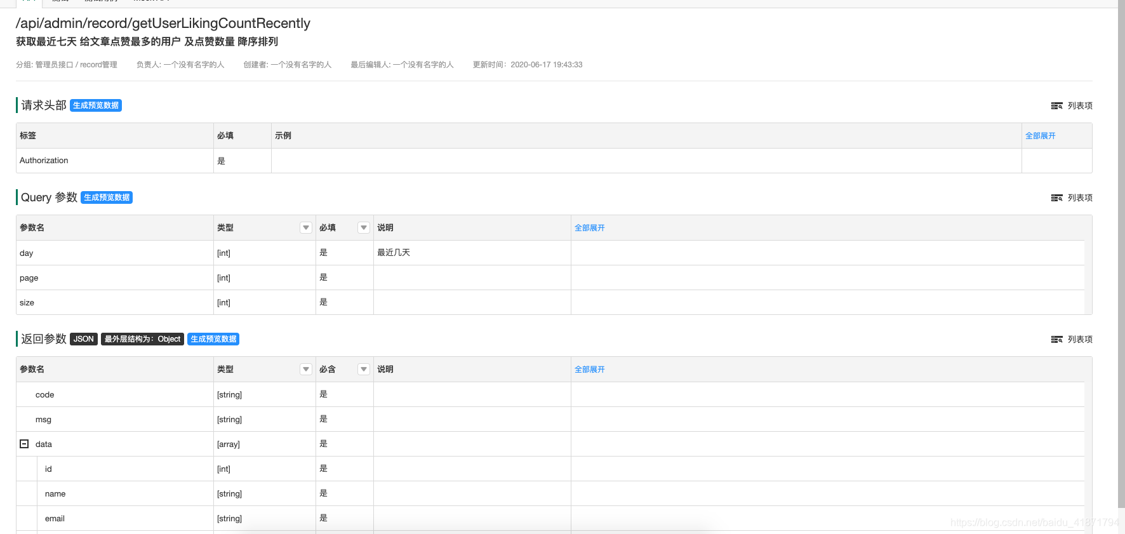Select the msg return parameter

[x=43, y=420]
